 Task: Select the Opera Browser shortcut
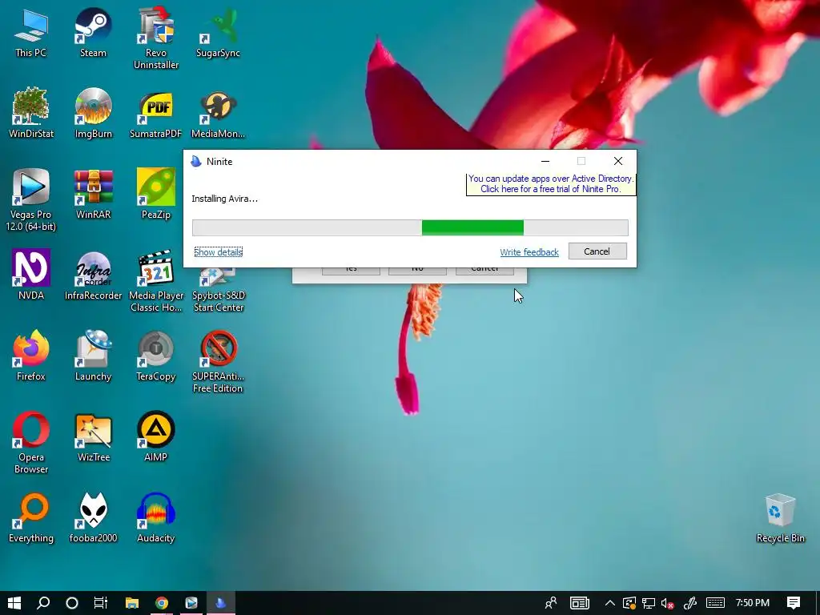(x=31, y=442)
